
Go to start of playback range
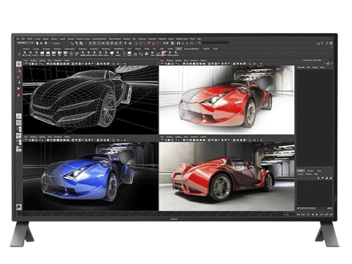(298, 215)
